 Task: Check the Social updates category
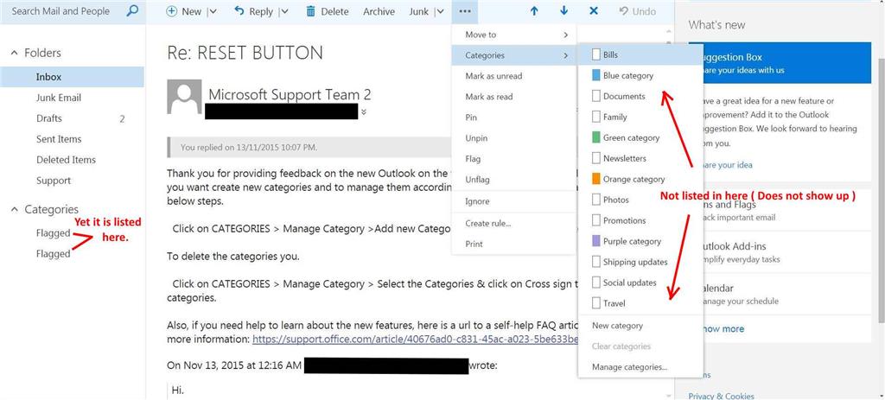pyautogui.click(x=596, y=283)
